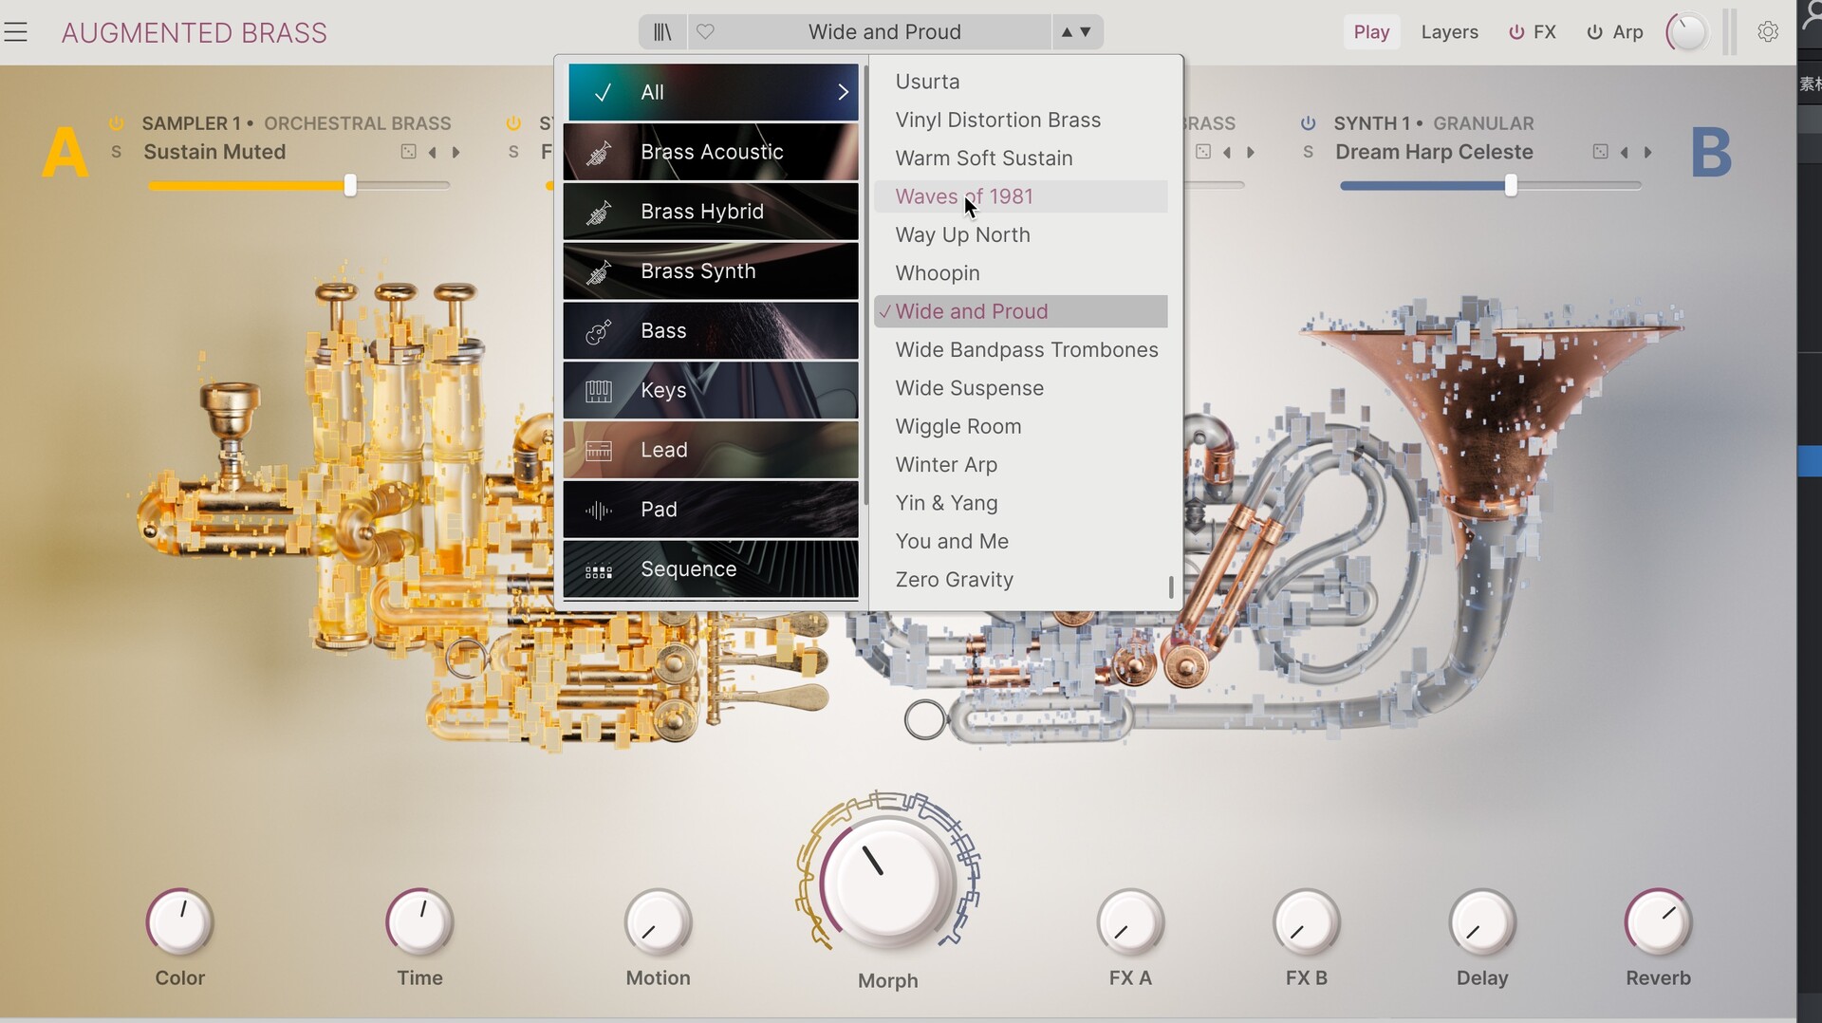Select next sample for Sustain Muted
This screenshot has height=1023, width=1822.
click(x=456, y=152)
